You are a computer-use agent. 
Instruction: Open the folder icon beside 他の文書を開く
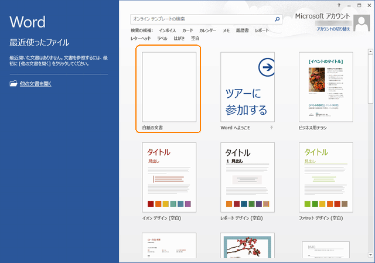click(13, 83)
